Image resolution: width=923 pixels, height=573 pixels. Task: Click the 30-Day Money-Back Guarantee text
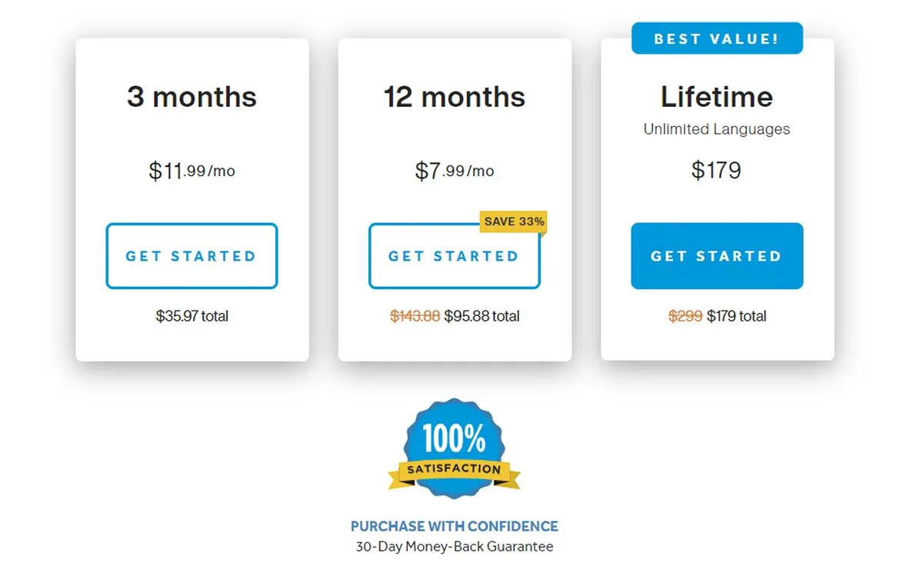[x=455, y=547]
